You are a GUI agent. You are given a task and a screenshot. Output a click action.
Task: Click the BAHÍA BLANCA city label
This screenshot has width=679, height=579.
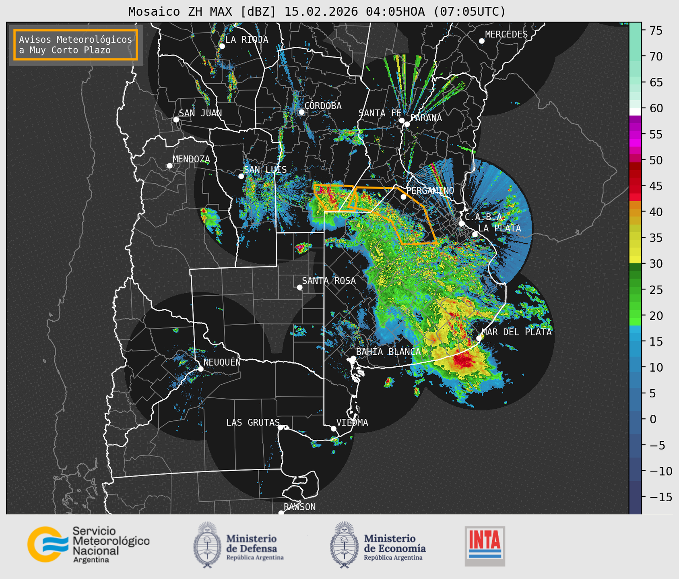[x=388, y=352]
